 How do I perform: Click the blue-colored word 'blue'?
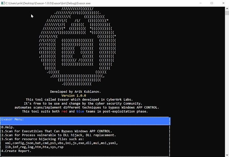(x=80, y=112)
